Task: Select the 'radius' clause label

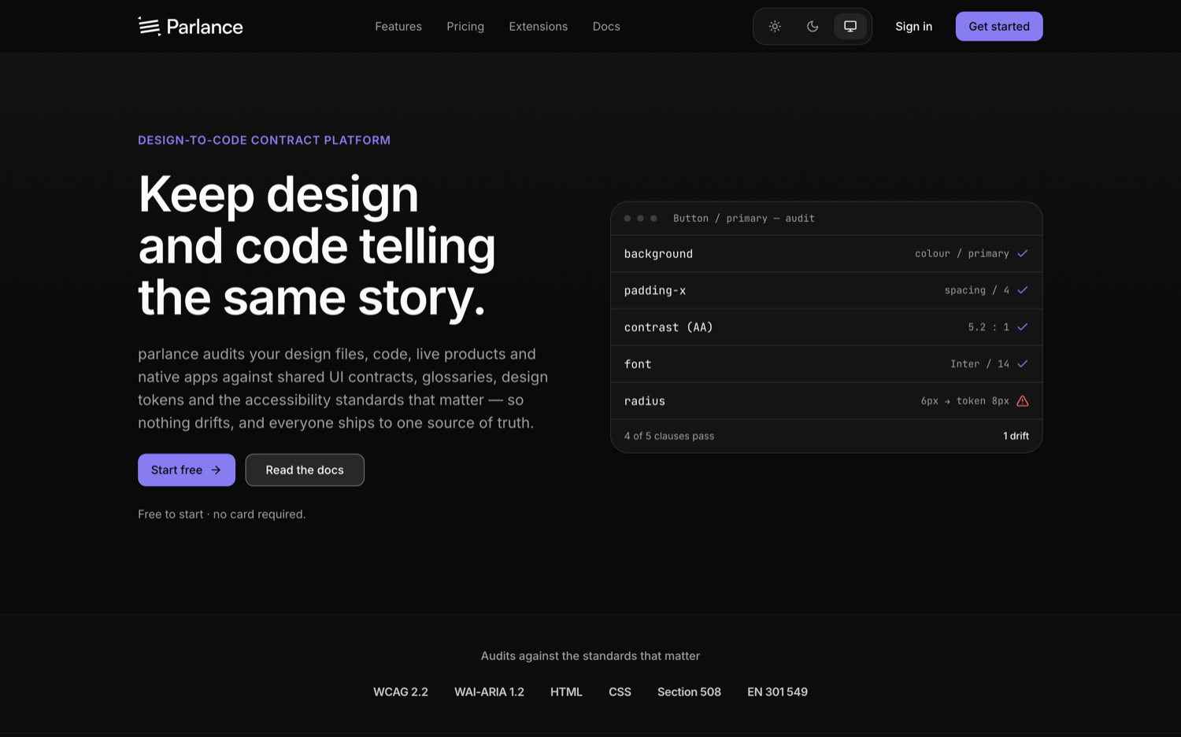Action: (x=645, y=401)
